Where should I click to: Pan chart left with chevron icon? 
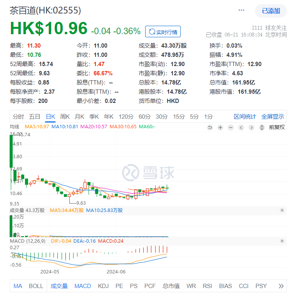pyautogui.click(x=241, y=127)
